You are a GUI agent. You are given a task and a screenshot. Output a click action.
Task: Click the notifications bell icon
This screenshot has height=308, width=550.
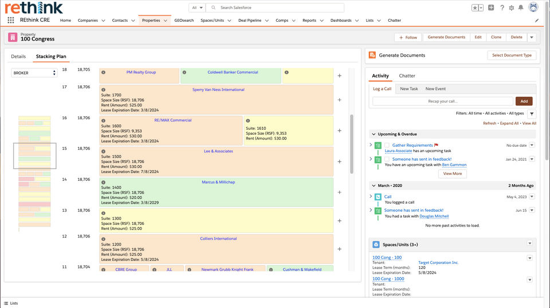tap(521, 7)
